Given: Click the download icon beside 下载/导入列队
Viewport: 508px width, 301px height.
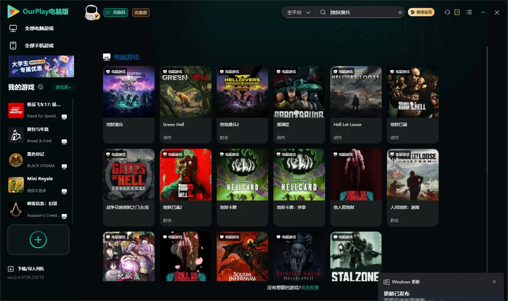Looking at the screenshot, I should coord(11,269).
